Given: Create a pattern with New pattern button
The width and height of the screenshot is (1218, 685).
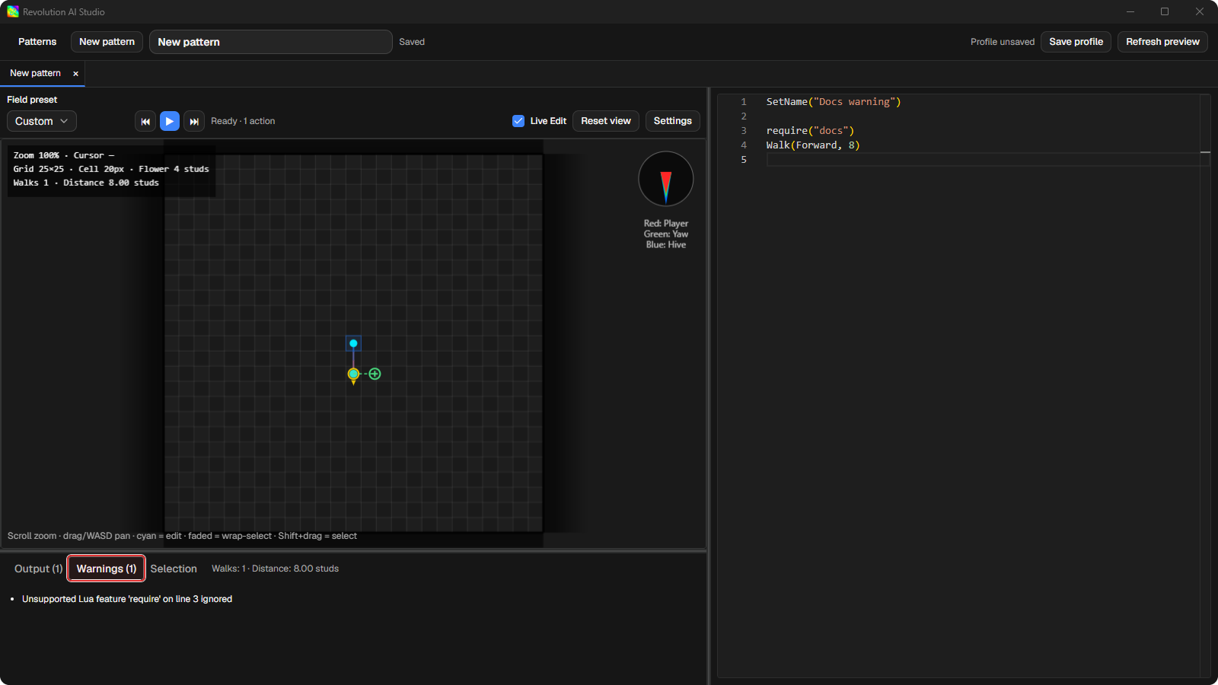Looking at the screenshot, I should pos(107,42).
